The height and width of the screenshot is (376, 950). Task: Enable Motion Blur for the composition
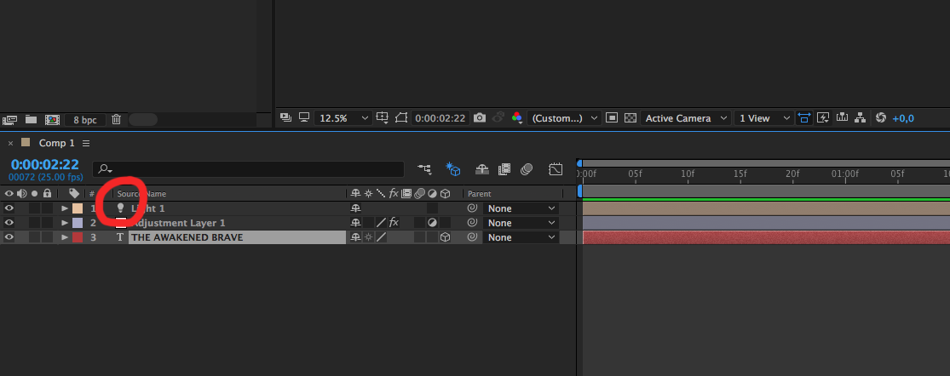[527, 169]
